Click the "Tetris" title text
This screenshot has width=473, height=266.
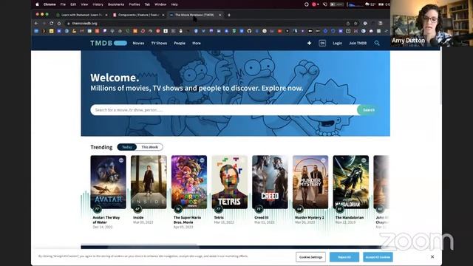coord(219,217)
